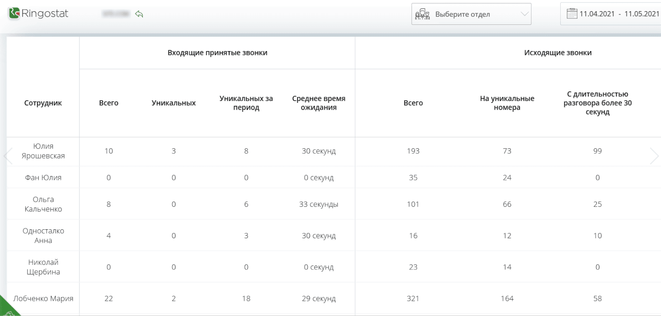This screenshot has width=661, height=316.
Task: Select the "На уникальные номера" column header
Action: click(x=507, y=103)
